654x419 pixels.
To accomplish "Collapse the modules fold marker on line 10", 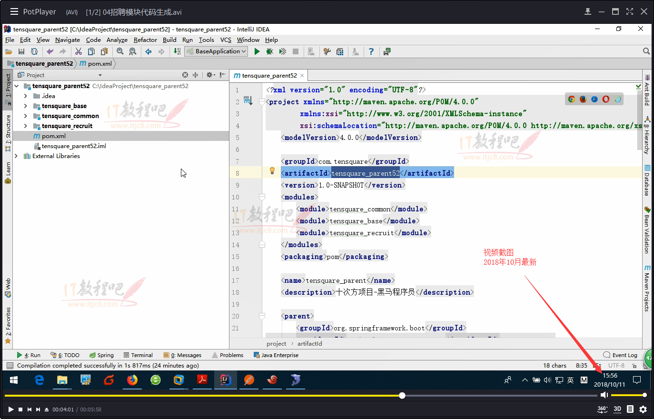I will pyautogui.click(x=262, y=197).
